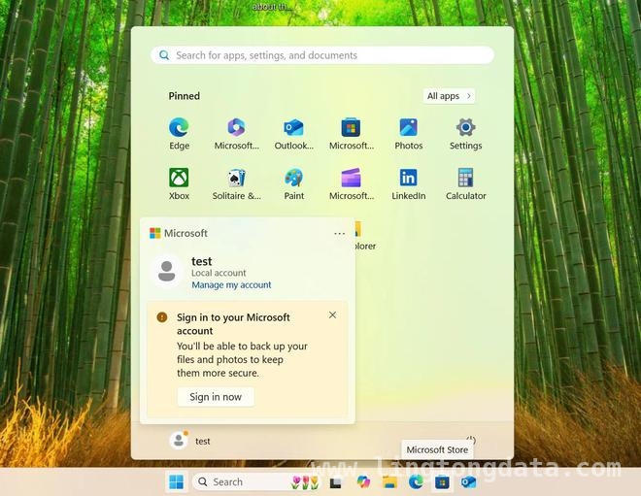Screen dimensions: 641x496
Task: Click the Microsoft Store tooltip
Action: [x=437, y=449]
